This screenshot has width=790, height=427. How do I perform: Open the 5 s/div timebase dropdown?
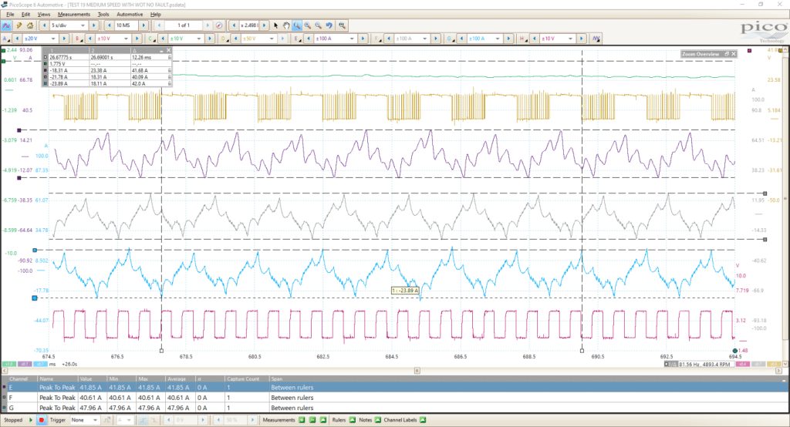click(x=69, y=25)
